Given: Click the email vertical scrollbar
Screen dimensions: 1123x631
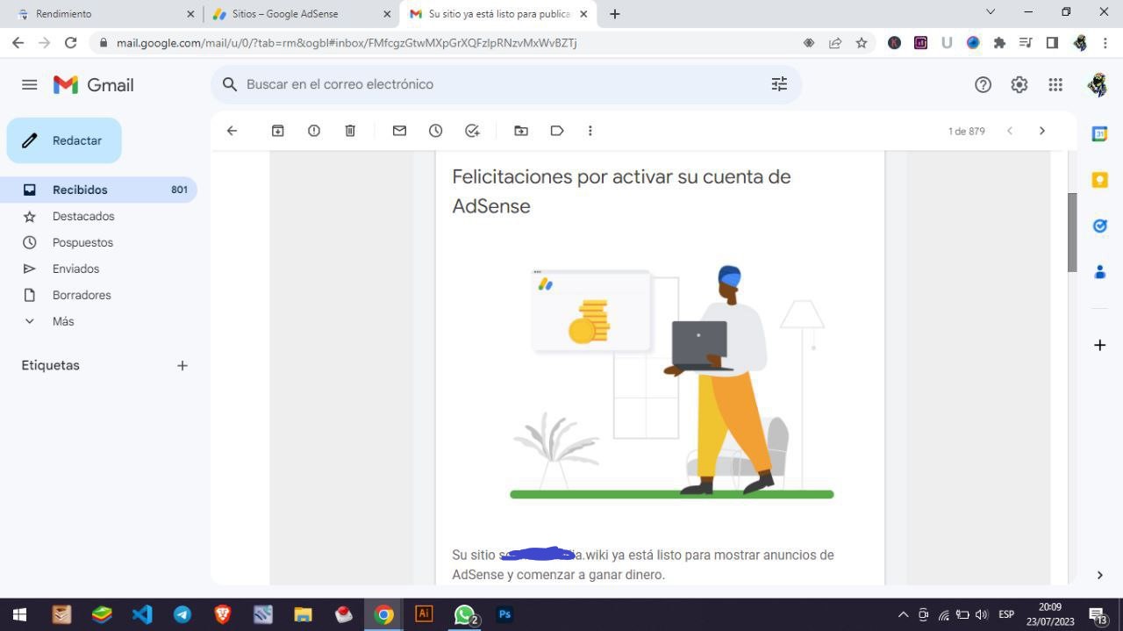Looking at the screenshot, I should (x=1072, y=232).
